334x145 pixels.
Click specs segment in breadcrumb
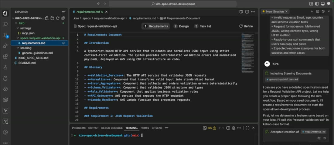point(87,18)
